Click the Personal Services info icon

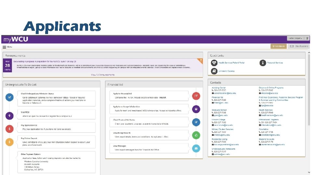point(263,63)
